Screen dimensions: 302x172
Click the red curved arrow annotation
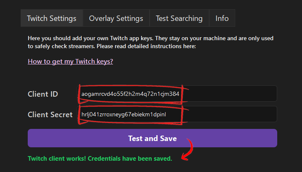click(x=188, y=149)
